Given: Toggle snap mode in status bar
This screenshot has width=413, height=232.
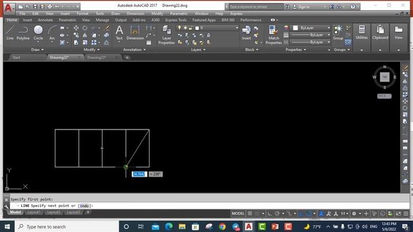Looking at the screenshot, I should 257,213.
